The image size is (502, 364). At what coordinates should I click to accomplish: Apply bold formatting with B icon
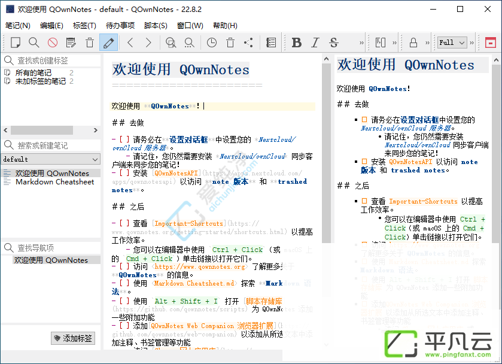coord(296,43)
